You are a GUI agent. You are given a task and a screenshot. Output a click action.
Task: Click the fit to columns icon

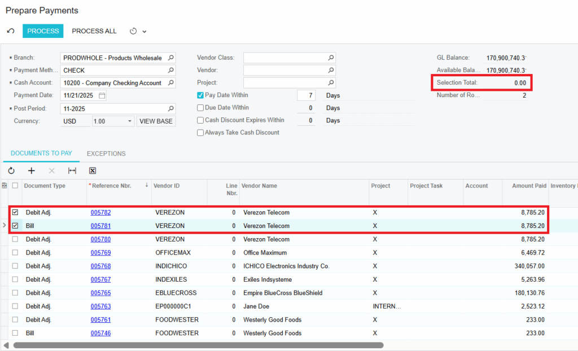pos(72,170)
